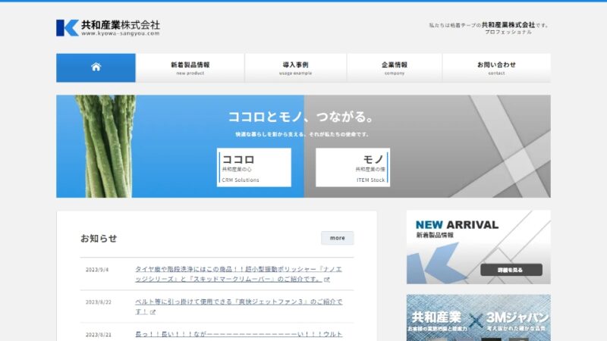Open the 新着製品情報 new product menu
This screenshot has width=607, height=341.
(x=190, y=67)
